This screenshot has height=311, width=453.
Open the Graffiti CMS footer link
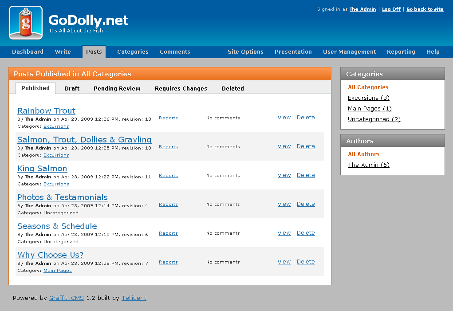pyautogui.click(x=66, y=298)
